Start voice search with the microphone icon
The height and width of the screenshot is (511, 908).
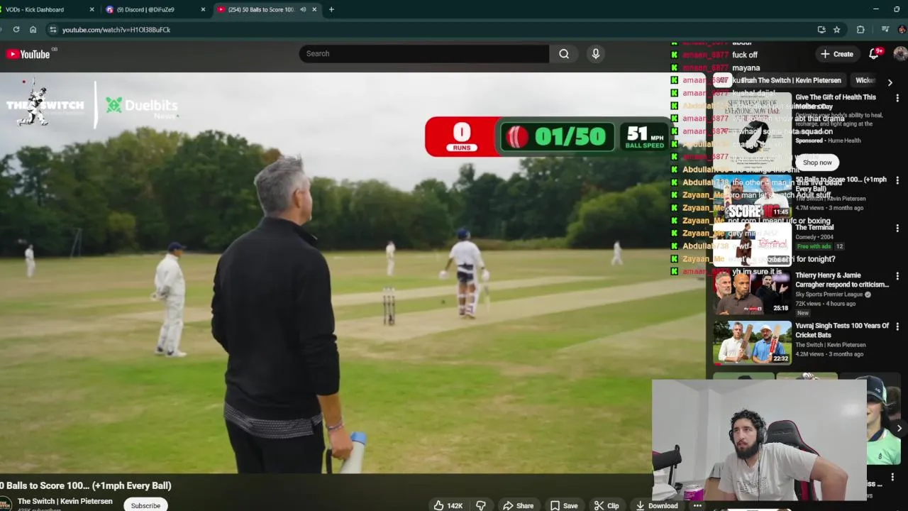click(596, 54)
